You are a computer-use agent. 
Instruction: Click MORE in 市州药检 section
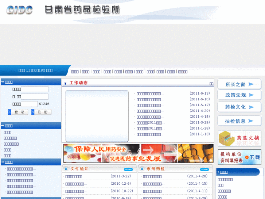coord(204,169)
